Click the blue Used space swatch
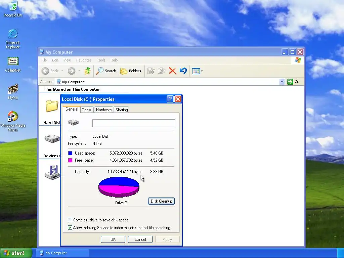 pyautogui.click(x=70, y=153)
